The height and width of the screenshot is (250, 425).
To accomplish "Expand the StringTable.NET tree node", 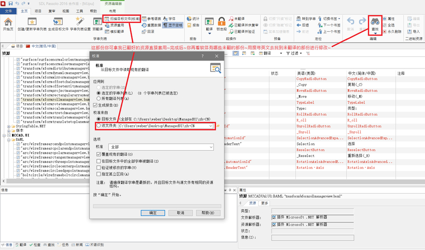I will click(x=8, y=126).
